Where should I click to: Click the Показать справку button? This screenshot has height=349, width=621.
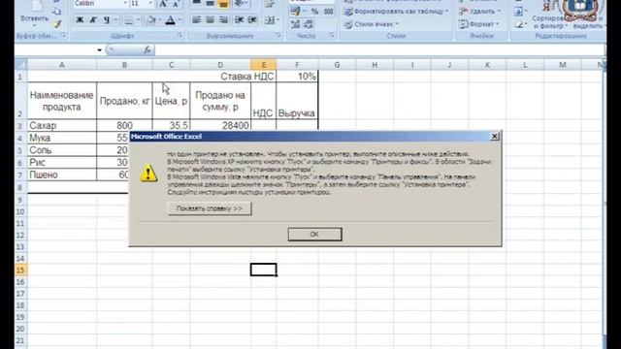[x=210, y=208]
